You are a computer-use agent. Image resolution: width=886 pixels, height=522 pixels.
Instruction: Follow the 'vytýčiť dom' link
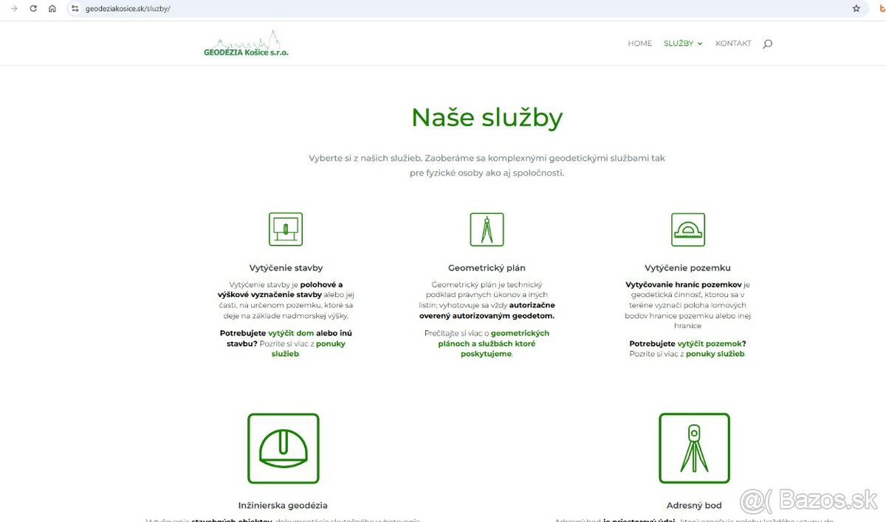(291, 333)
